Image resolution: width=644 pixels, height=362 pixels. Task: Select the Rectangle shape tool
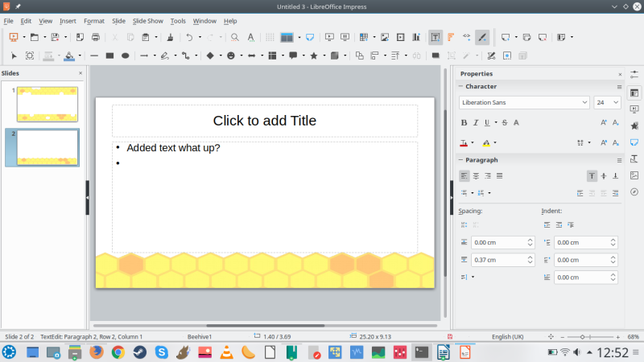pos(109,56)
